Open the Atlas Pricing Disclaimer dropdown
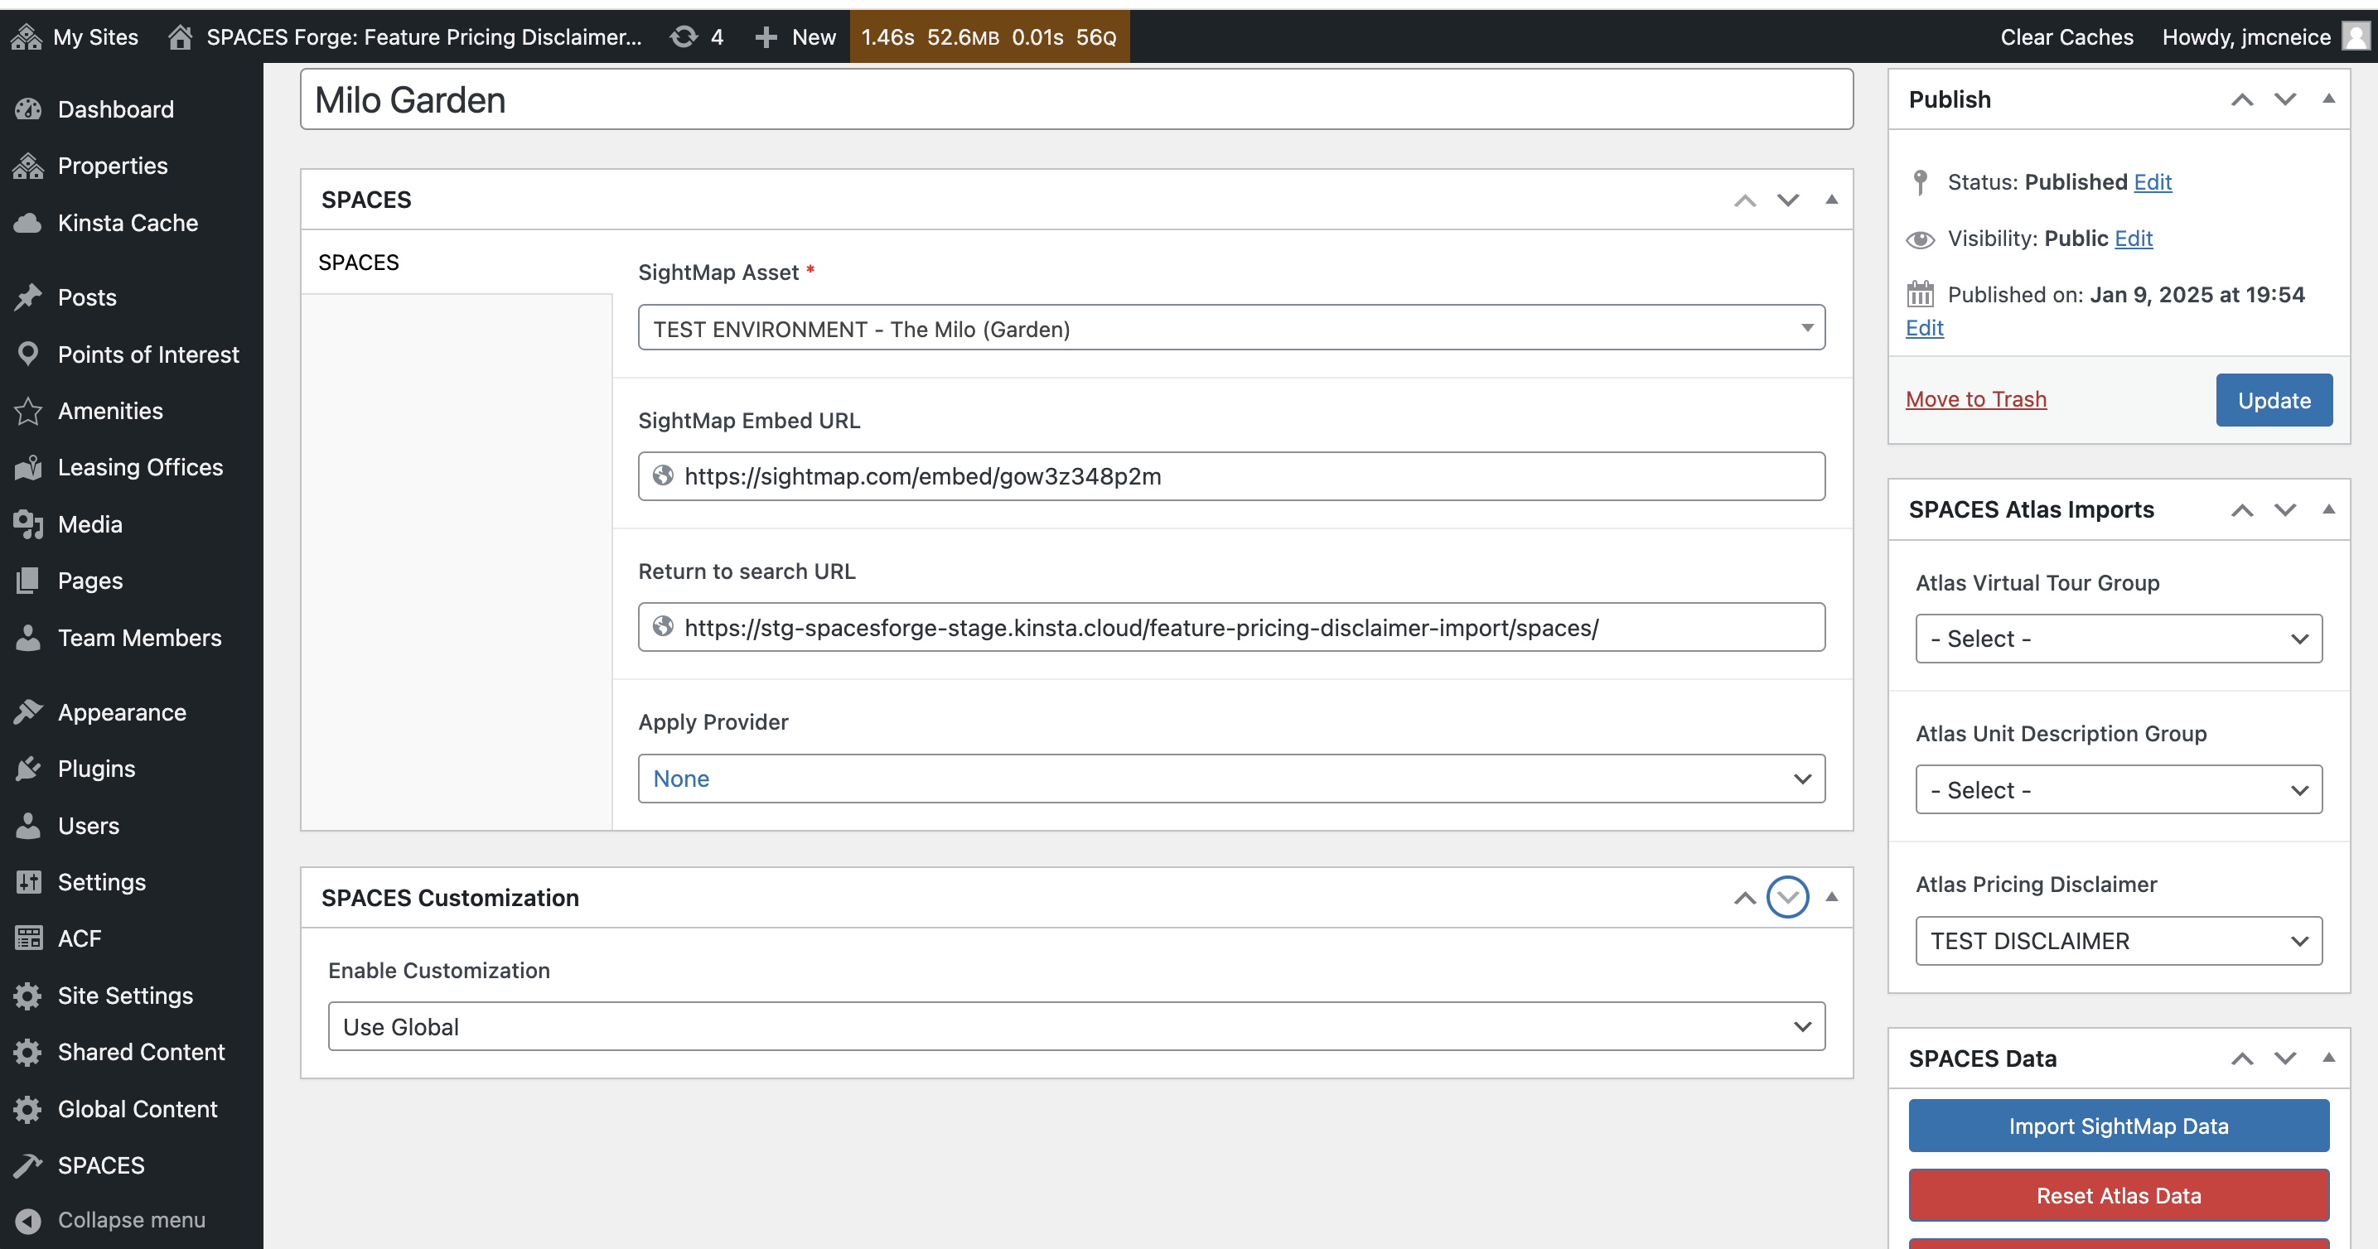2378x1249 pixels. (2119, 941)
